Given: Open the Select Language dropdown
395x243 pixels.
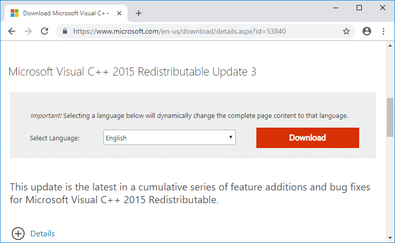Looking at the screenshot, I should (169, 138).
